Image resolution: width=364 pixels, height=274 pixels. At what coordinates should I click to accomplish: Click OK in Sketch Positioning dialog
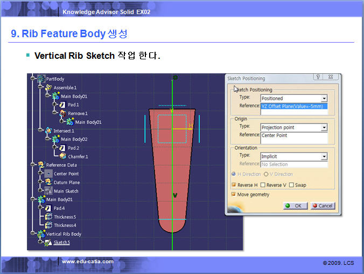click(x=295, y=206)
